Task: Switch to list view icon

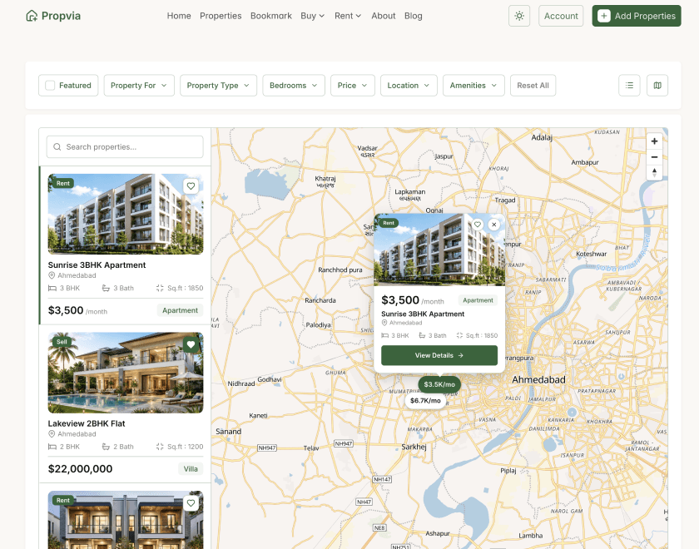Action: point(629,85)
